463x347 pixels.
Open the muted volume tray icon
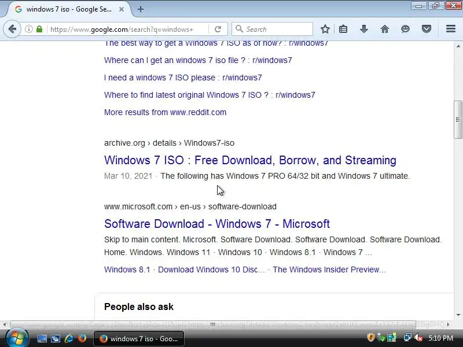tap(418, 338)
